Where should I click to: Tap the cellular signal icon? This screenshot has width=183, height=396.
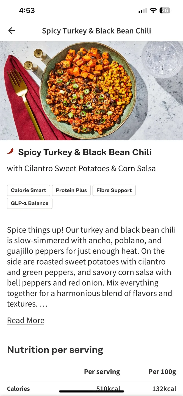coord(142,10)
